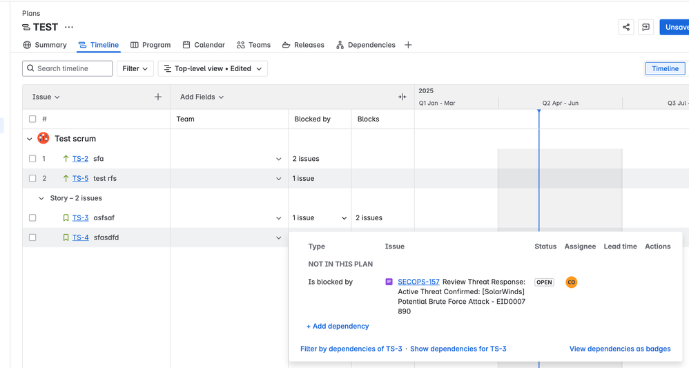
Task: Click the share icon button
Action: 626,27
